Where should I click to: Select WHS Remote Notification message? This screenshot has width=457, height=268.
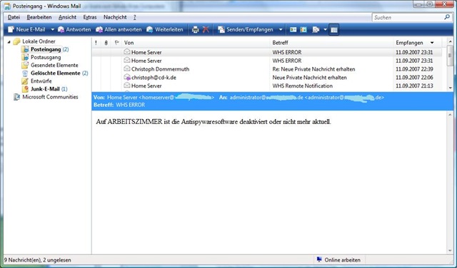(267, 86)
